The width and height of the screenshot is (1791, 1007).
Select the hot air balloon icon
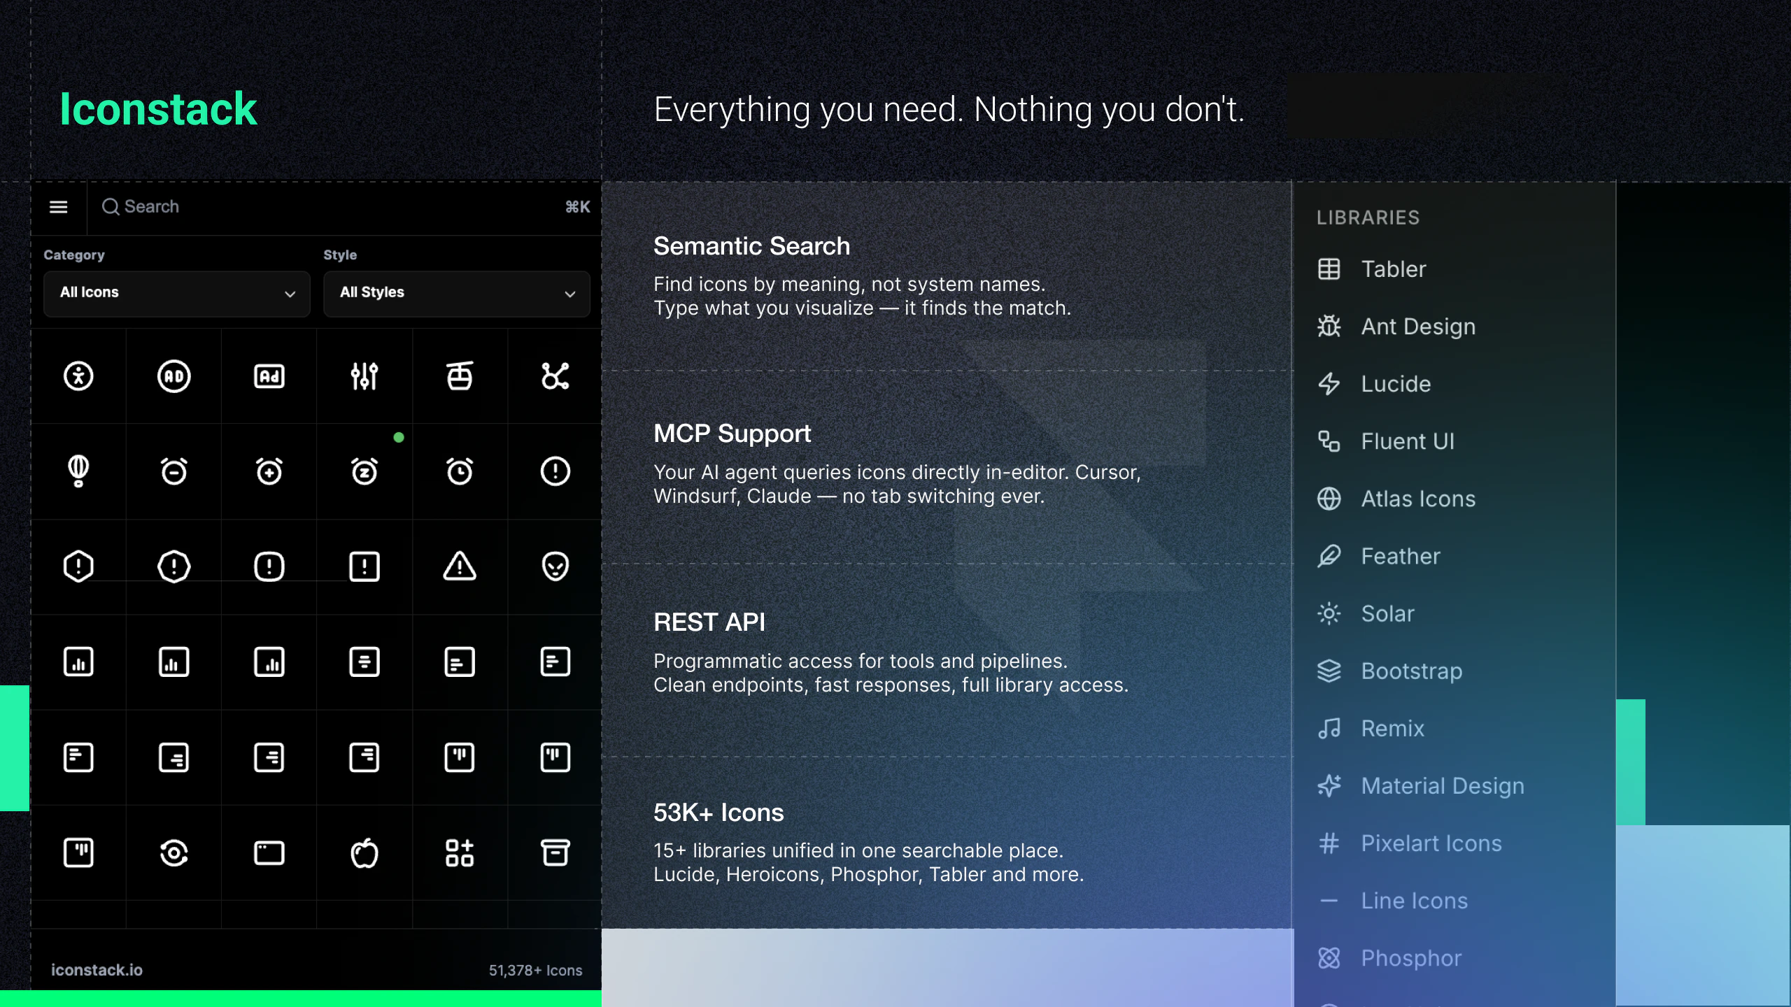[78, 471]
